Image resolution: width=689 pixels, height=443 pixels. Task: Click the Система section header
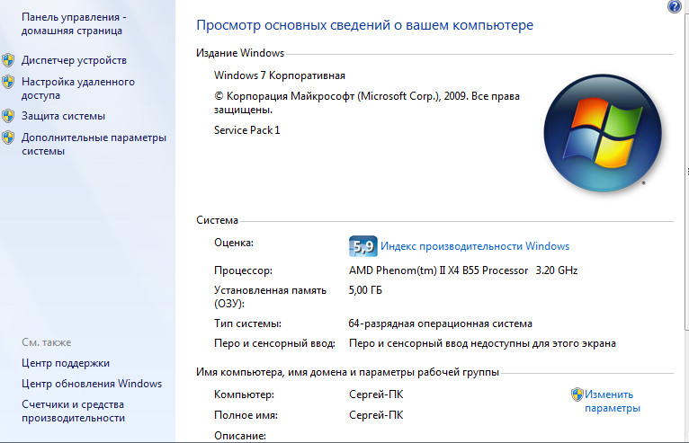point(217,220)
